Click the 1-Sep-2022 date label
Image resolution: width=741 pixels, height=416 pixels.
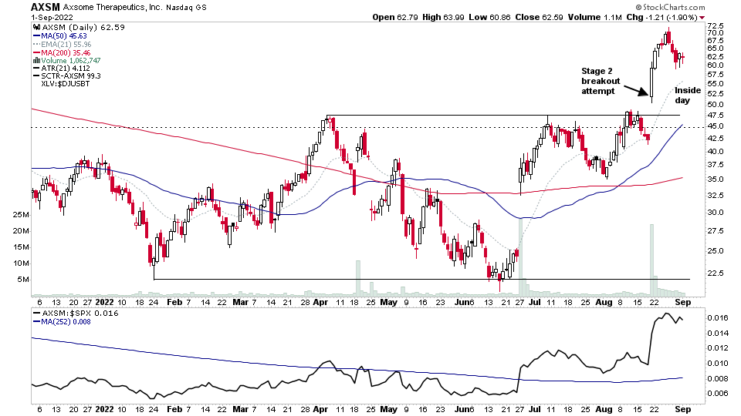coord(52,18)
